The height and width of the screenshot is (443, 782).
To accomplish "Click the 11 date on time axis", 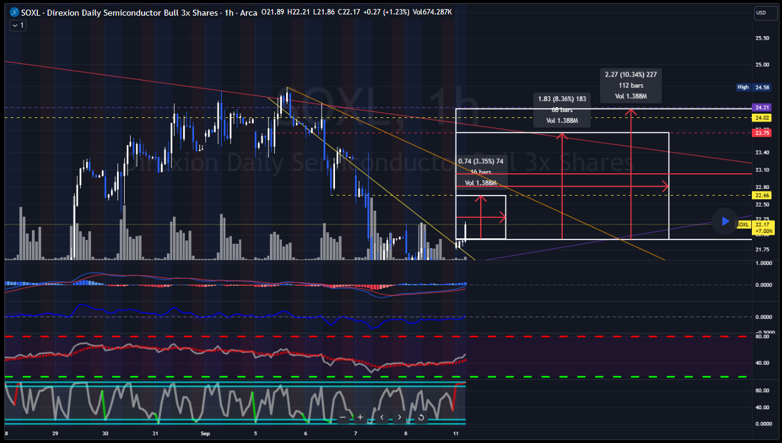I will [456, 433].
